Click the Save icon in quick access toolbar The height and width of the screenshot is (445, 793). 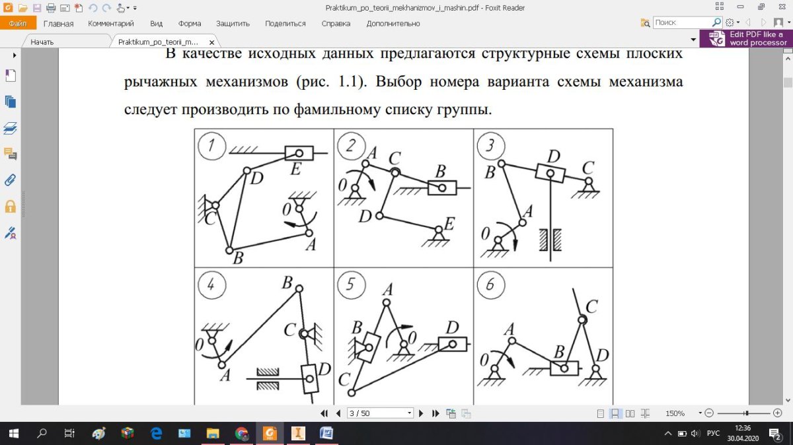point(36,8)
